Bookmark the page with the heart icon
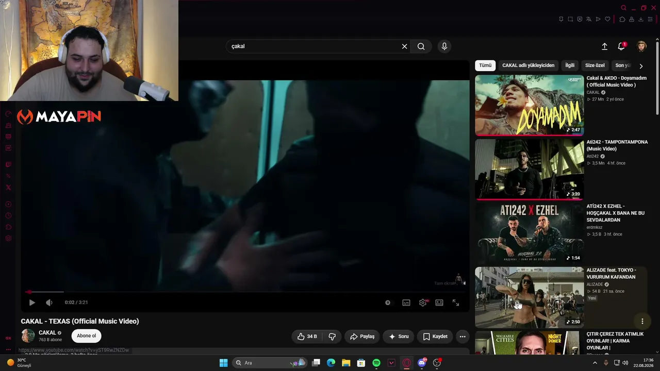The height and width of the screenshot is (371, 660). pyautogui.click(x=607, y=20)
